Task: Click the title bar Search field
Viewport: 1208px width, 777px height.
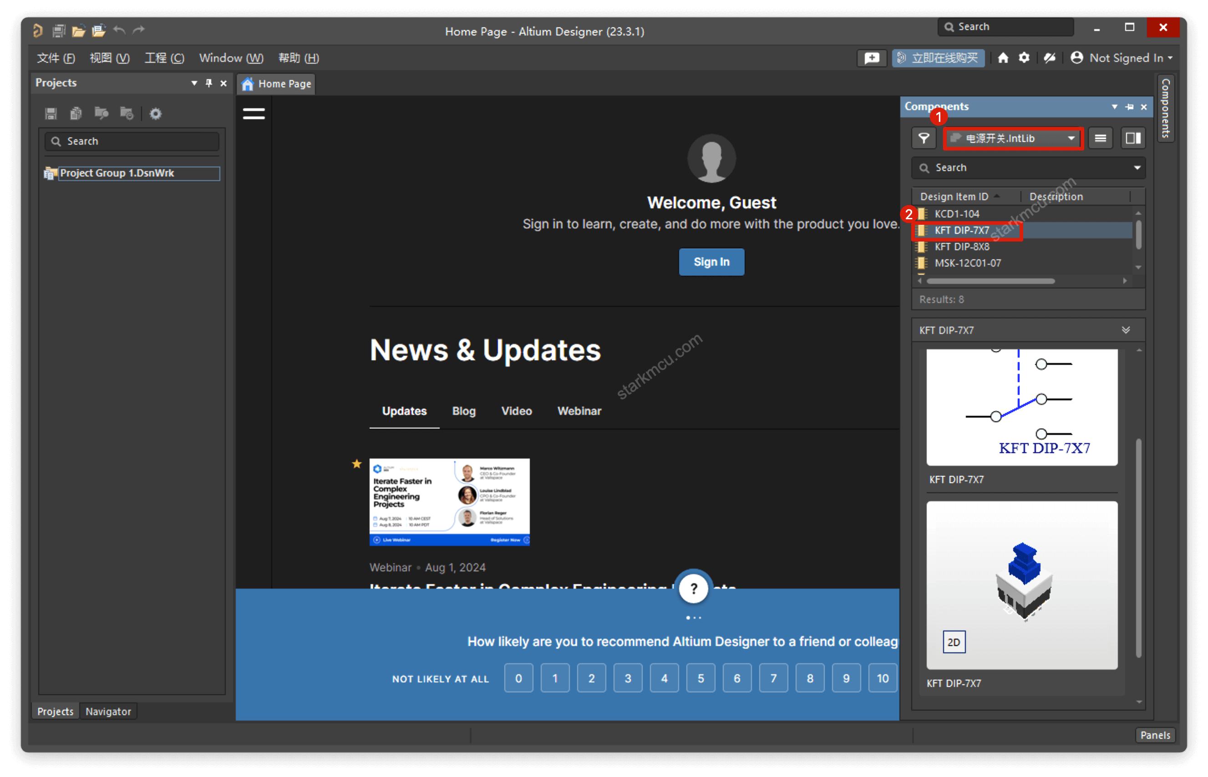Action: (x=1005, y=27)
